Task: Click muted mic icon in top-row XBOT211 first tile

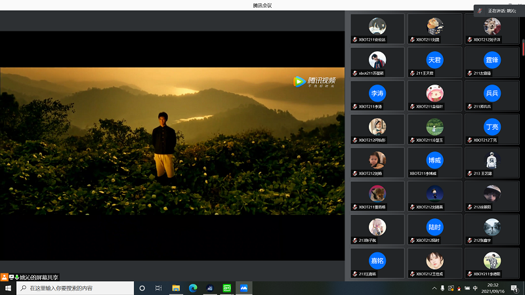Action: [355, 40]
